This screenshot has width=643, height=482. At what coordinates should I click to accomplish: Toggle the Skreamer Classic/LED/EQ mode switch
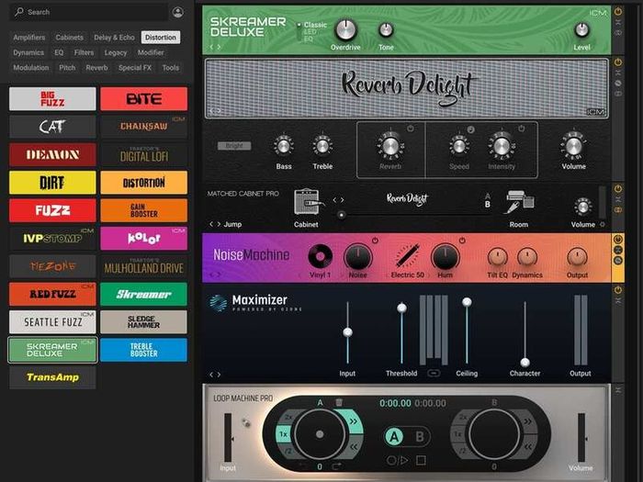point(299,32)
